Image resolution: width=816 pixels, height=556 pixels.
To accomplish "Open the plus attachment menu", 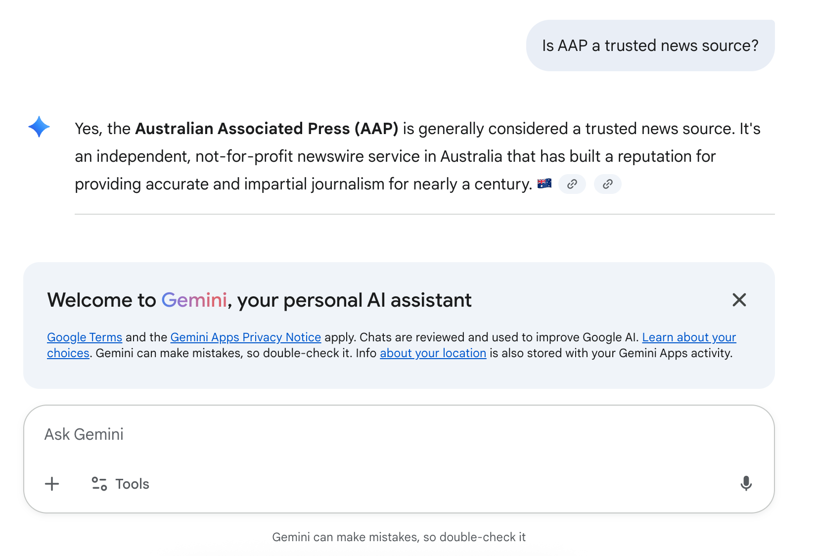I will [x=52, y=484].
